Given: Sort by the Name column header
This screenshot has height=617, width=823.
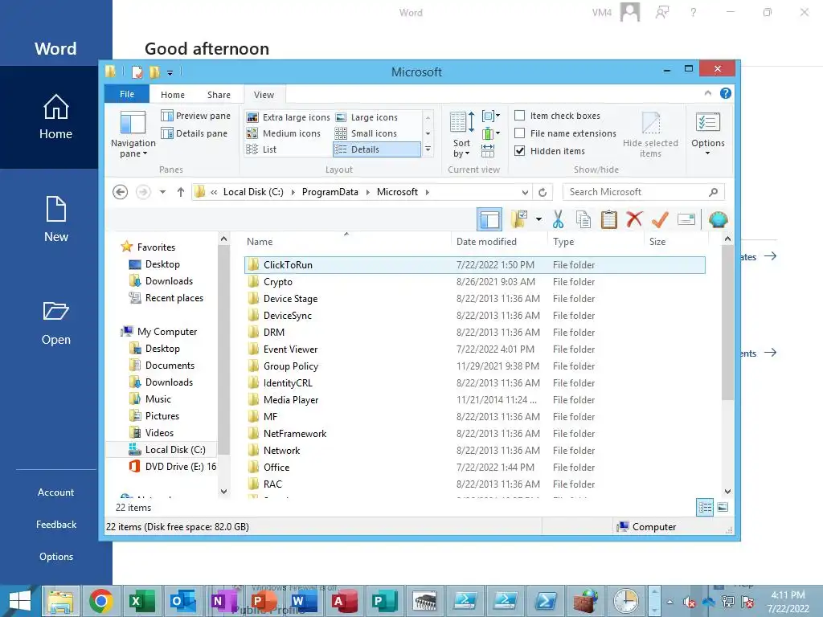Looking at the screenshot, I should [346, 242].
